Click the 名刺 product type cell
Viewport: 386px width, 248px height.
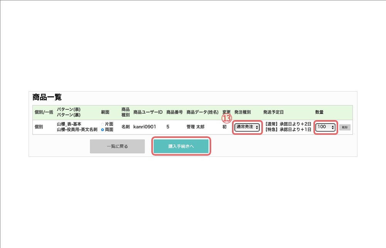125,127
